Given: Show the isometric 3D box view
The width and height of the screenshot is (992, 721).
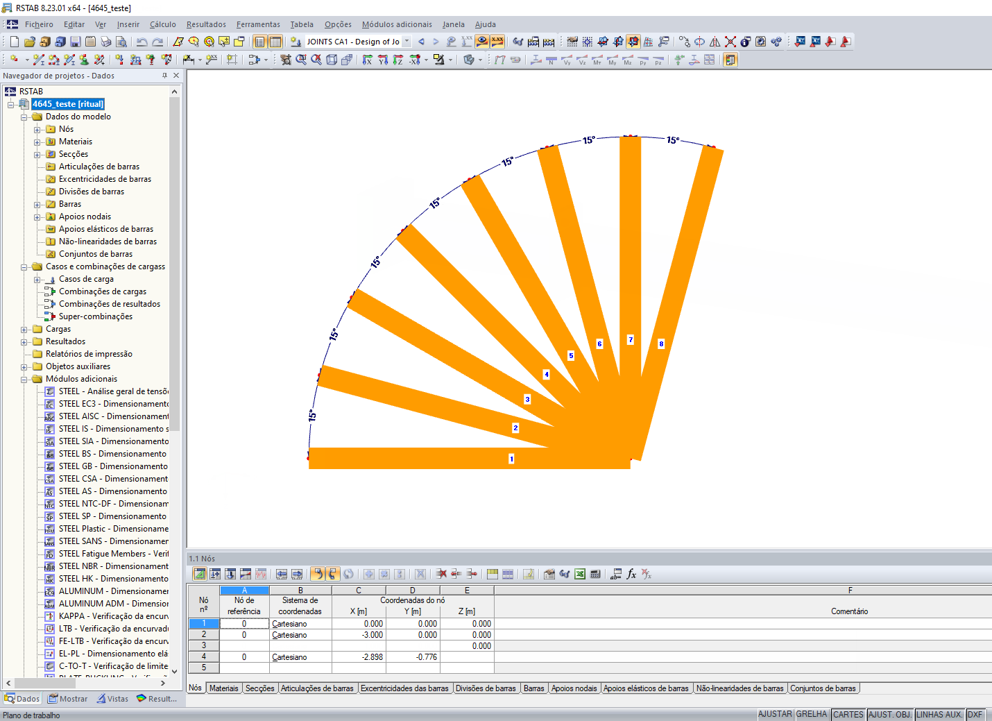Looking at the screenshot, I should (332, 60).
